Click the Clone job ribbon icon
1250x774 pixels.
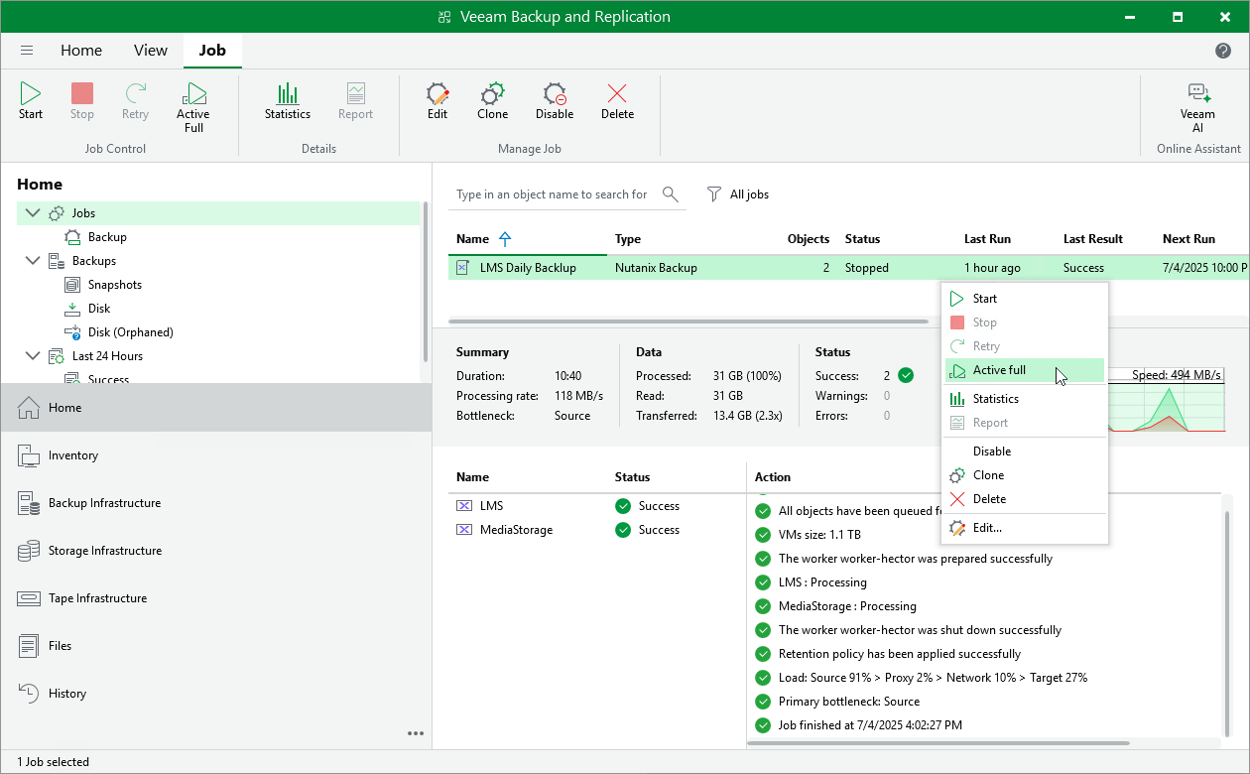pyautogui.click(x=492, y=101)
